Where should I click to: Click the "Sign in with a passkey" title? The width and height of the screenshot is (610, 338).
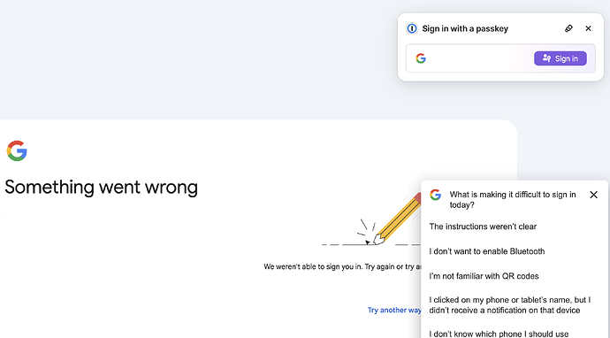[465, 28]
